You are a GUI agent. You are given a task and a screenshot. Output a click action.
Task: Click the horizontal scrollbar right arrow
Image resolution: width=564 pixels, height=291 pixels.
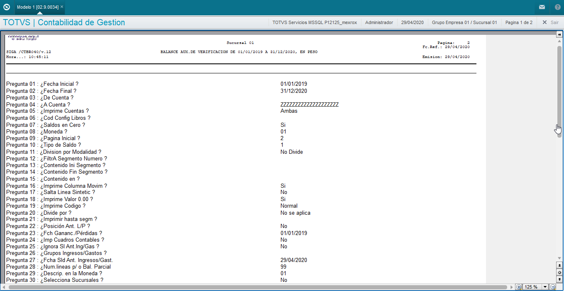click(x=511, y=287)
